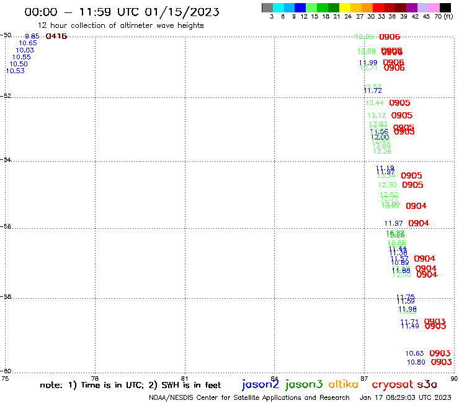This screenshot has width=459, height=403.
Task: Select the 0904 timestamp beside 11.97
Action: [419, 223]
